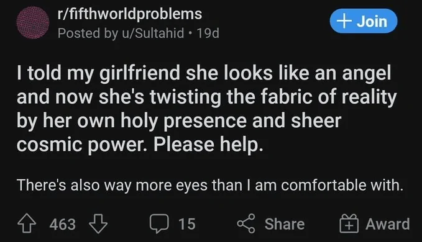Click the share network icon
The height and width of the screenshot is (242, 422).
246,223
